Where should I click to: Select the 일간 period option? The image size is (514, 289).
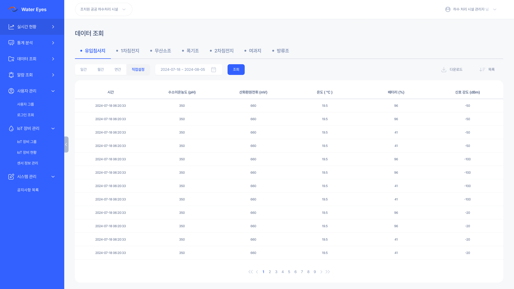tap(84, 70)
